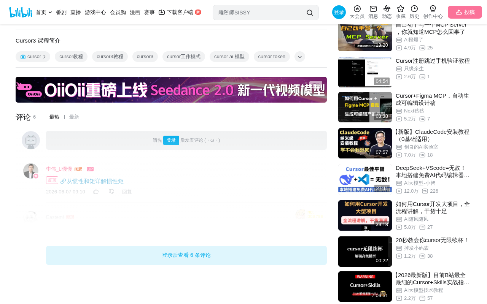Image resolution: width=487 pixels, height=304 pixels.
Task: Click the search magnifier icon
Action: 310,13
